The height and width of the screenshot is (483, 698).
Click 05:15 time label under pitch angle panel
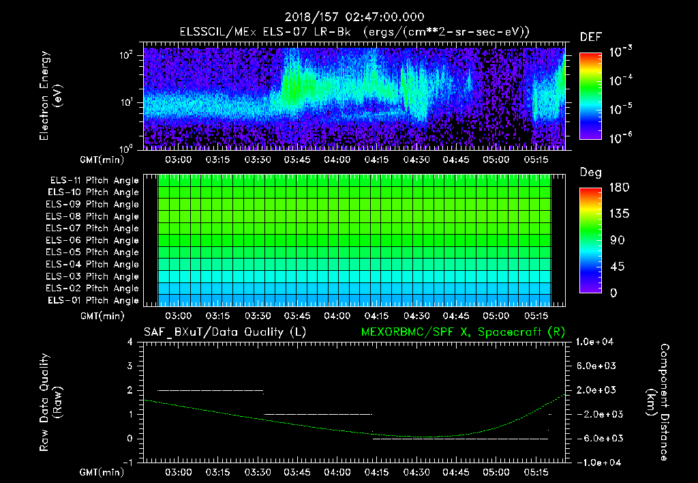(536, 317)
